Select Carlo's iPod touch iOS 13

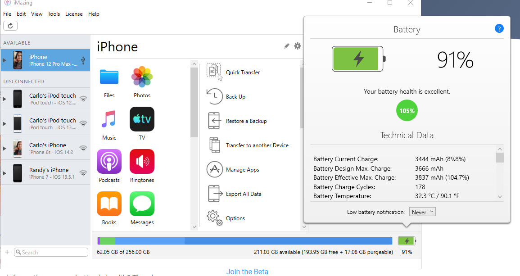pyautogui.click(x=45, y=124)
